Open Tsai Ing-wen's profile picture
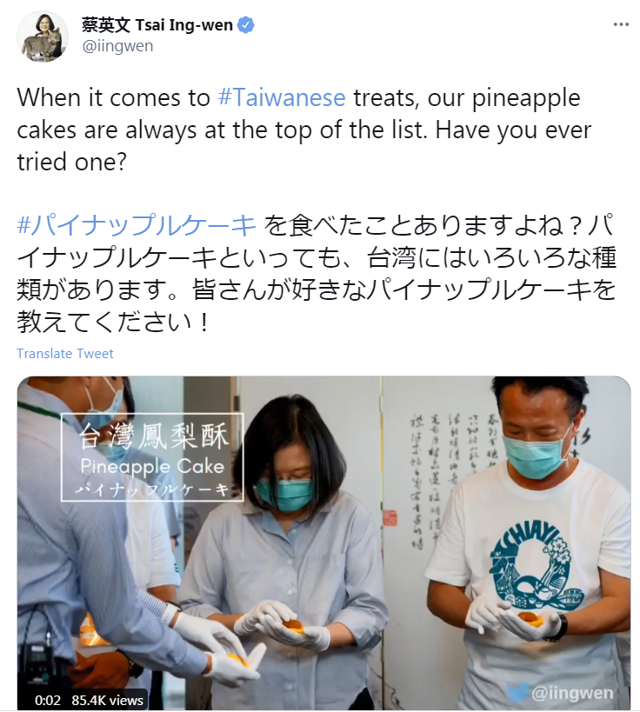The image size is (640, 712). point(43,37)
